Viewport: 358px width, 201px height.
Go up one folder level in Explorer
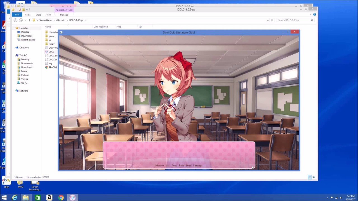click(x=29, y=20)
